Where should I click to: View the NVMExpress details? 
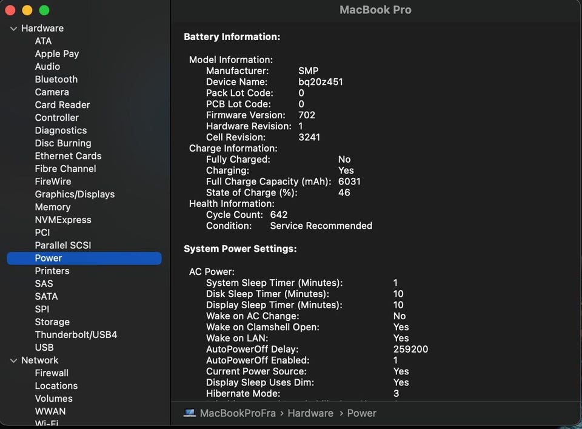point(63,220)
